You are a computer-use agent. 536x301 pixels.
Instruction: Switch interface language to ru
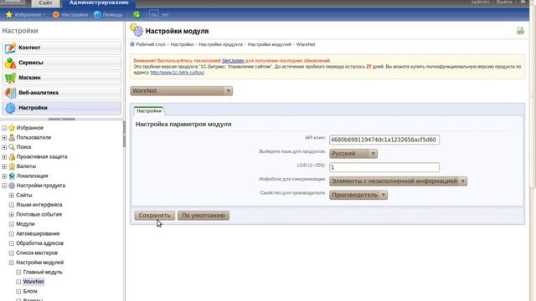tap(154, 15)
